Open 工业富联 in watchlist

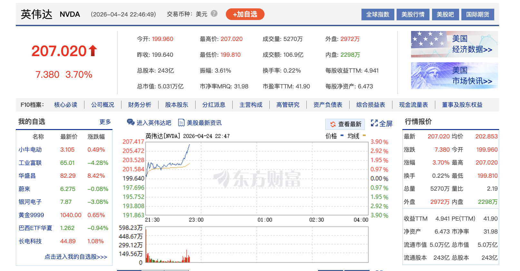(30, 163)
